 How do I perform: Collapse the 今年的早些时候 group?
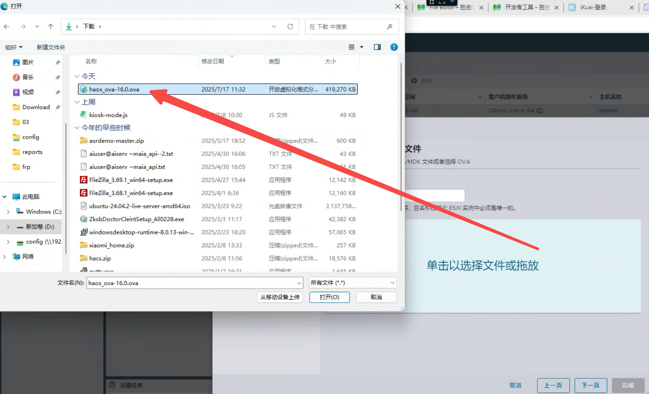77,128
